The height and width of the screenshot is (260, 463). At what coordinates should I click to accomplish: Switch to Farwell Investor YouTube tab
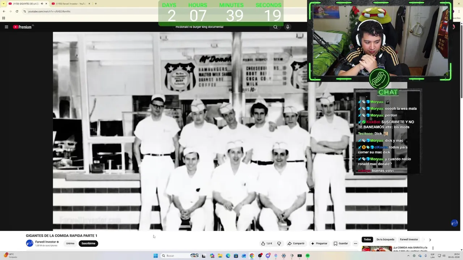tap(71, 4)
